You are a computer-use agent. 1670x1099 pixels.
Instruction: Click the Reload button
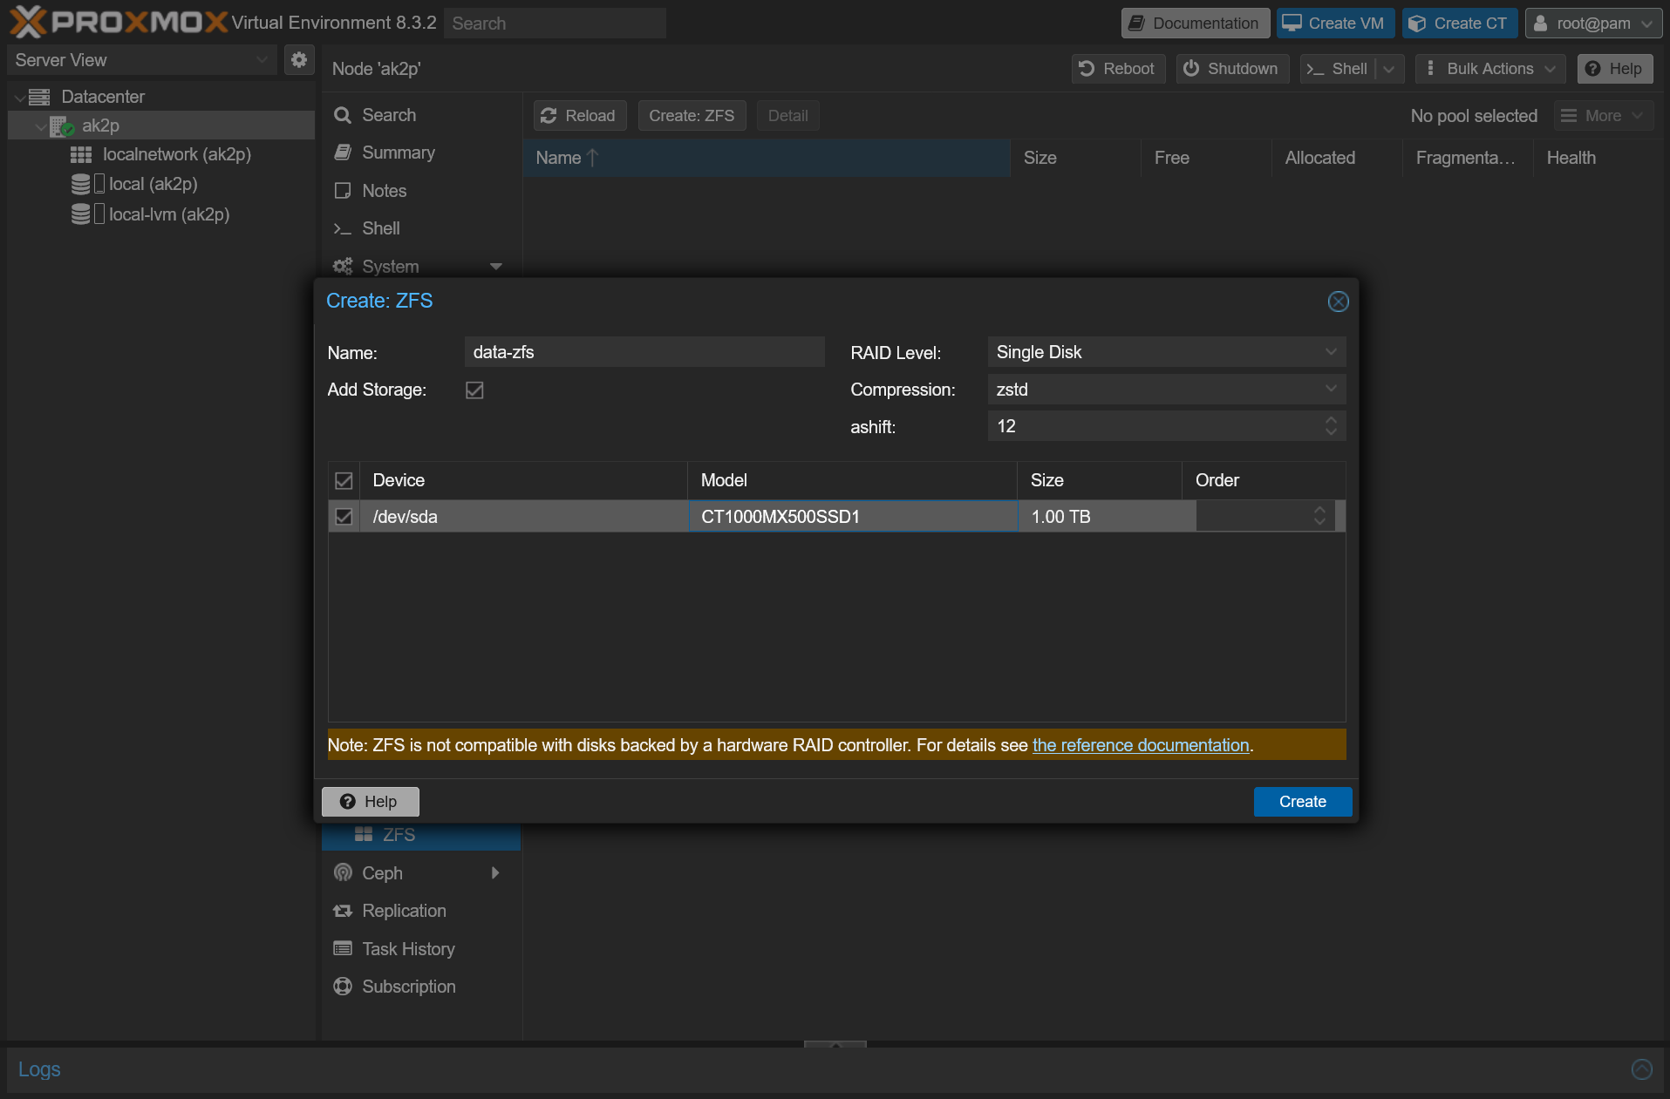pos(579,116)
